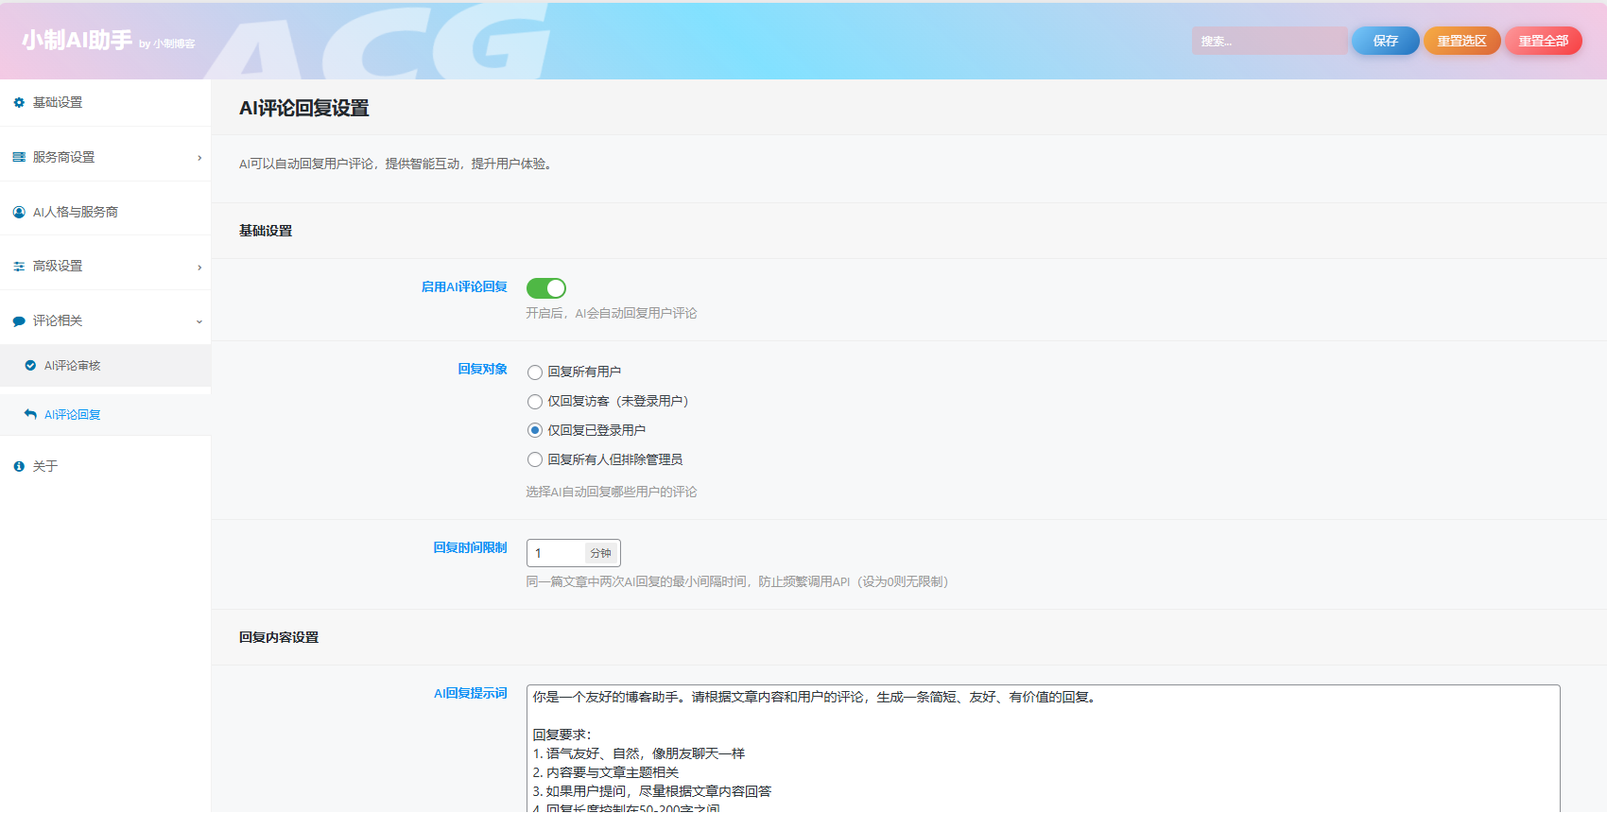Click inside the AI回复提示词 textarea
Screen dimensions: 1607x813
click(1043, 749)
